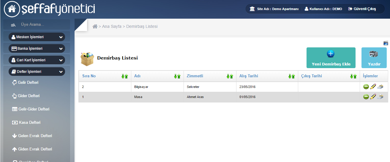The image size is (390, 162).
Task: Edit the Masa row with pencil icon
Action: point(373,97)
